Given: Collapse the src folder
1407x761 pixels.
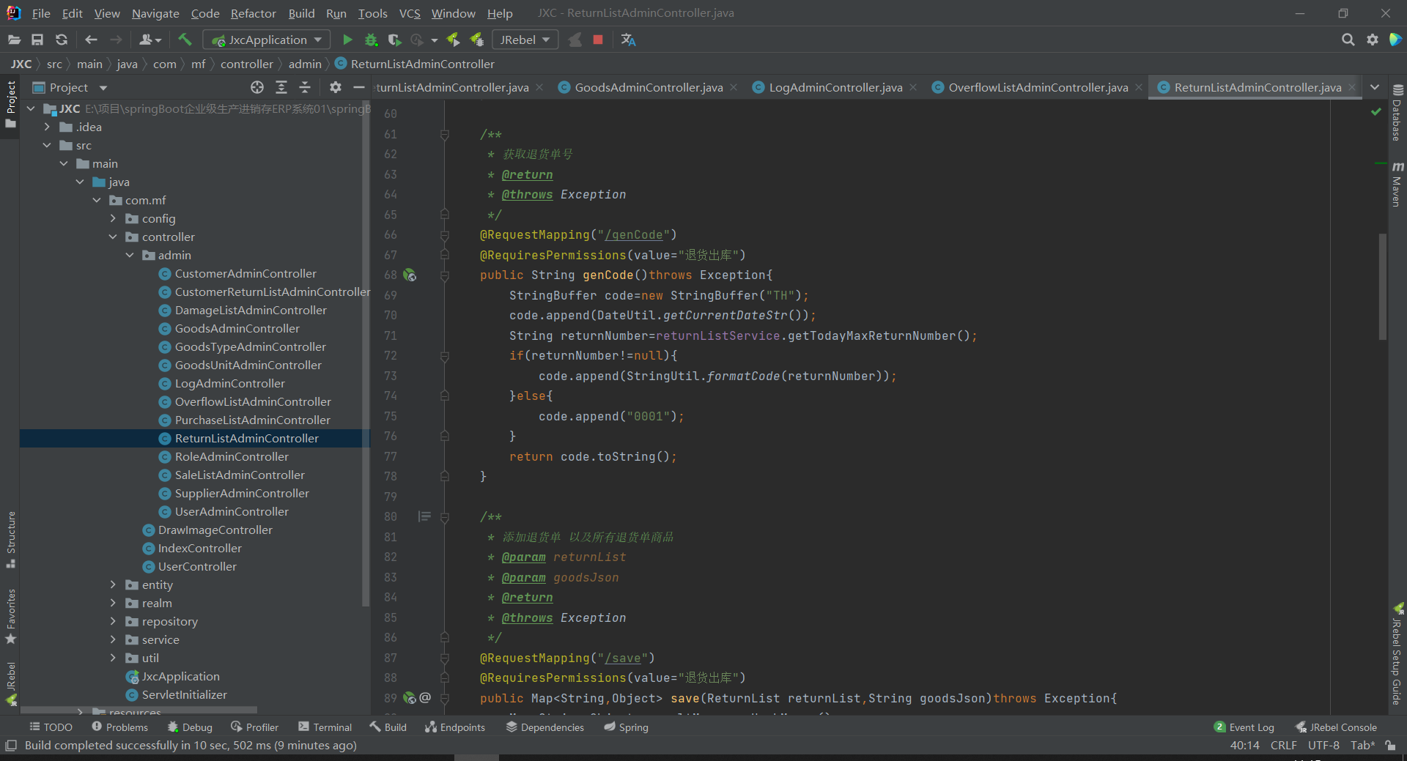Looking at the screenshot, I should pos(47,145).
